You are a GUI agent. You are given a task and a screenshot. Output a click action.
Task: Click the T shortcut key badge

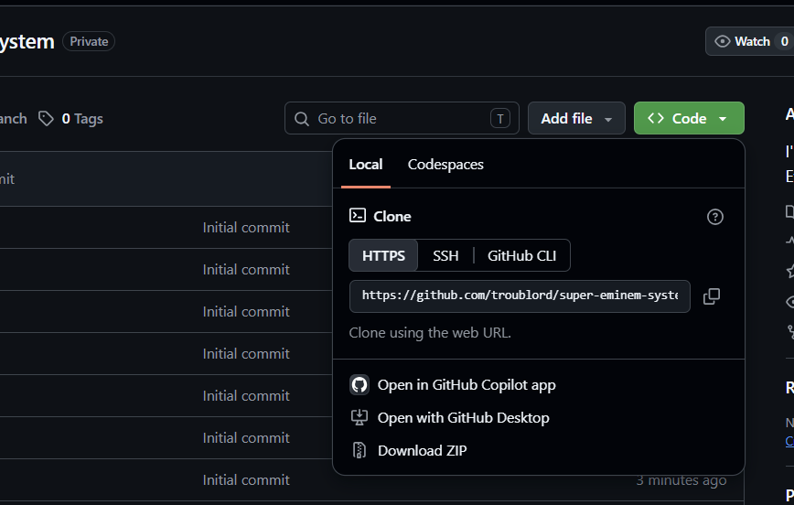[x=500, y=119]
